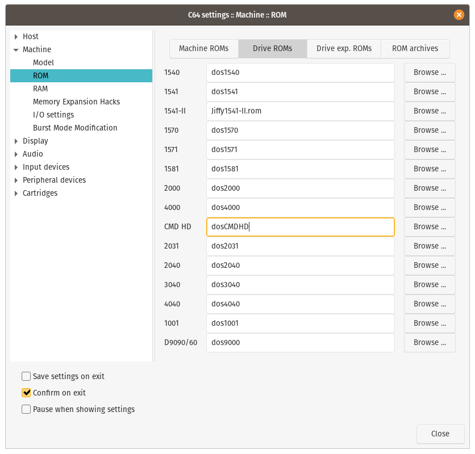Viewport: 475px width, 454px height.
Task: Select the Cartridges tree item label
Action: coord(40,193)
